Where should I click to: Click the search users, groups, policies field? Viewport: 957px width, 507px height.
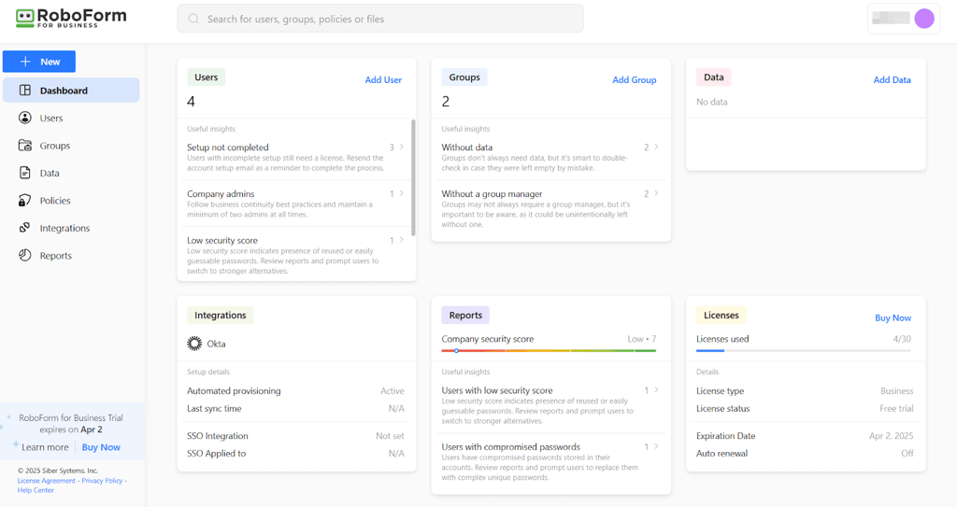click(x=380, y=19)
